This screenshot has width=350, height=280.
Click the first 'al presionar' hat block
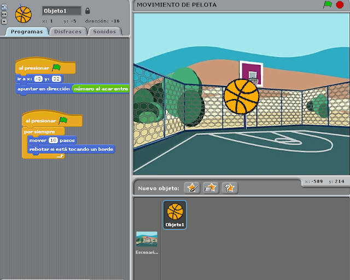[x=45, y=66]
